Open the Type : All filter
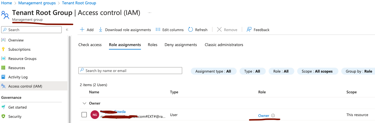375x123 pixels. click(252, 71)
